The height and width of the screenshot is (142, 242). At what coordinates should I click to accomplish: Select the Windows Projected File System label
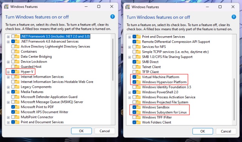[x=165, y=102]
